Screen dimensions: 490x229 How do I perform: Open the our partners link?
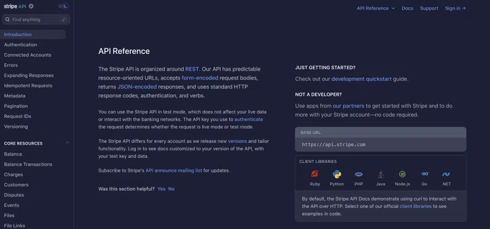tap(349, 106)
